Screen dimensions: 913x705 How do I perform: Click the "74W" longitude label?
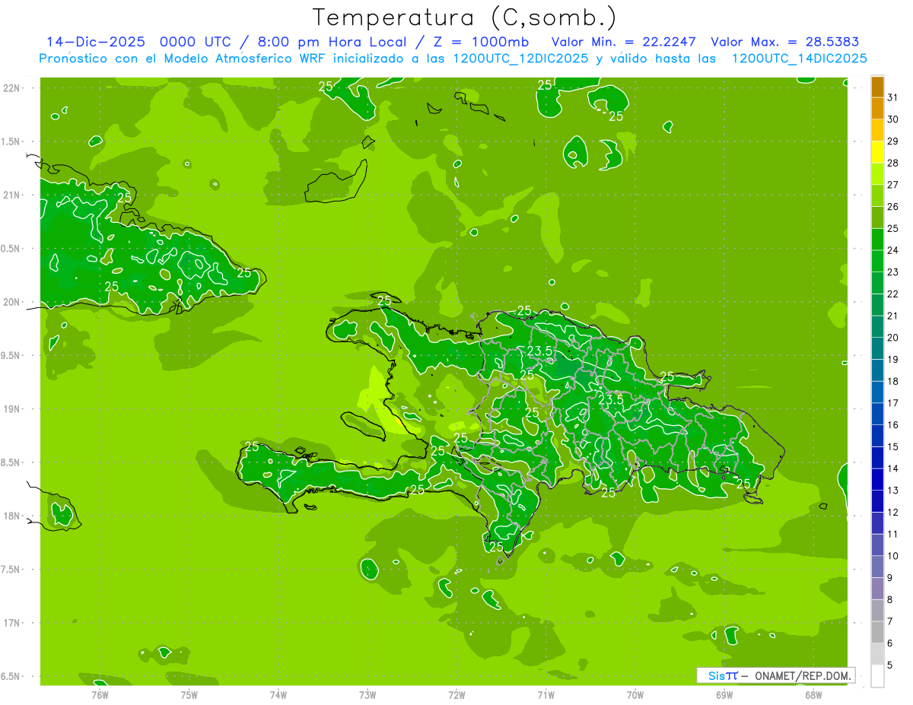click(x=278, y=694)
